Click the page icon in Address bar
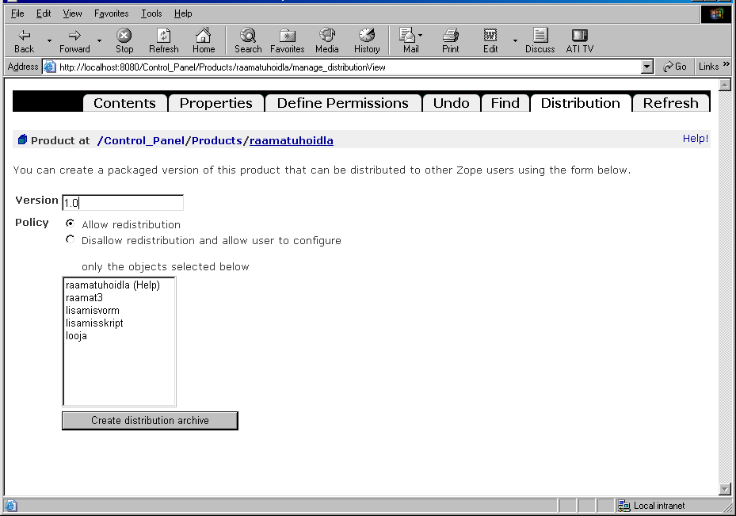 click(49, 67)
